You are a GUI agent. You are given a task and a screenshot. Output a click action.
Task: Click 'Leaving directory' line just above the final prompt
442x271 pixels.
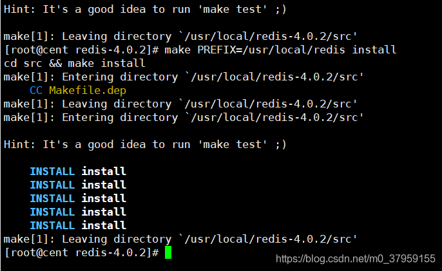[180, 239]
